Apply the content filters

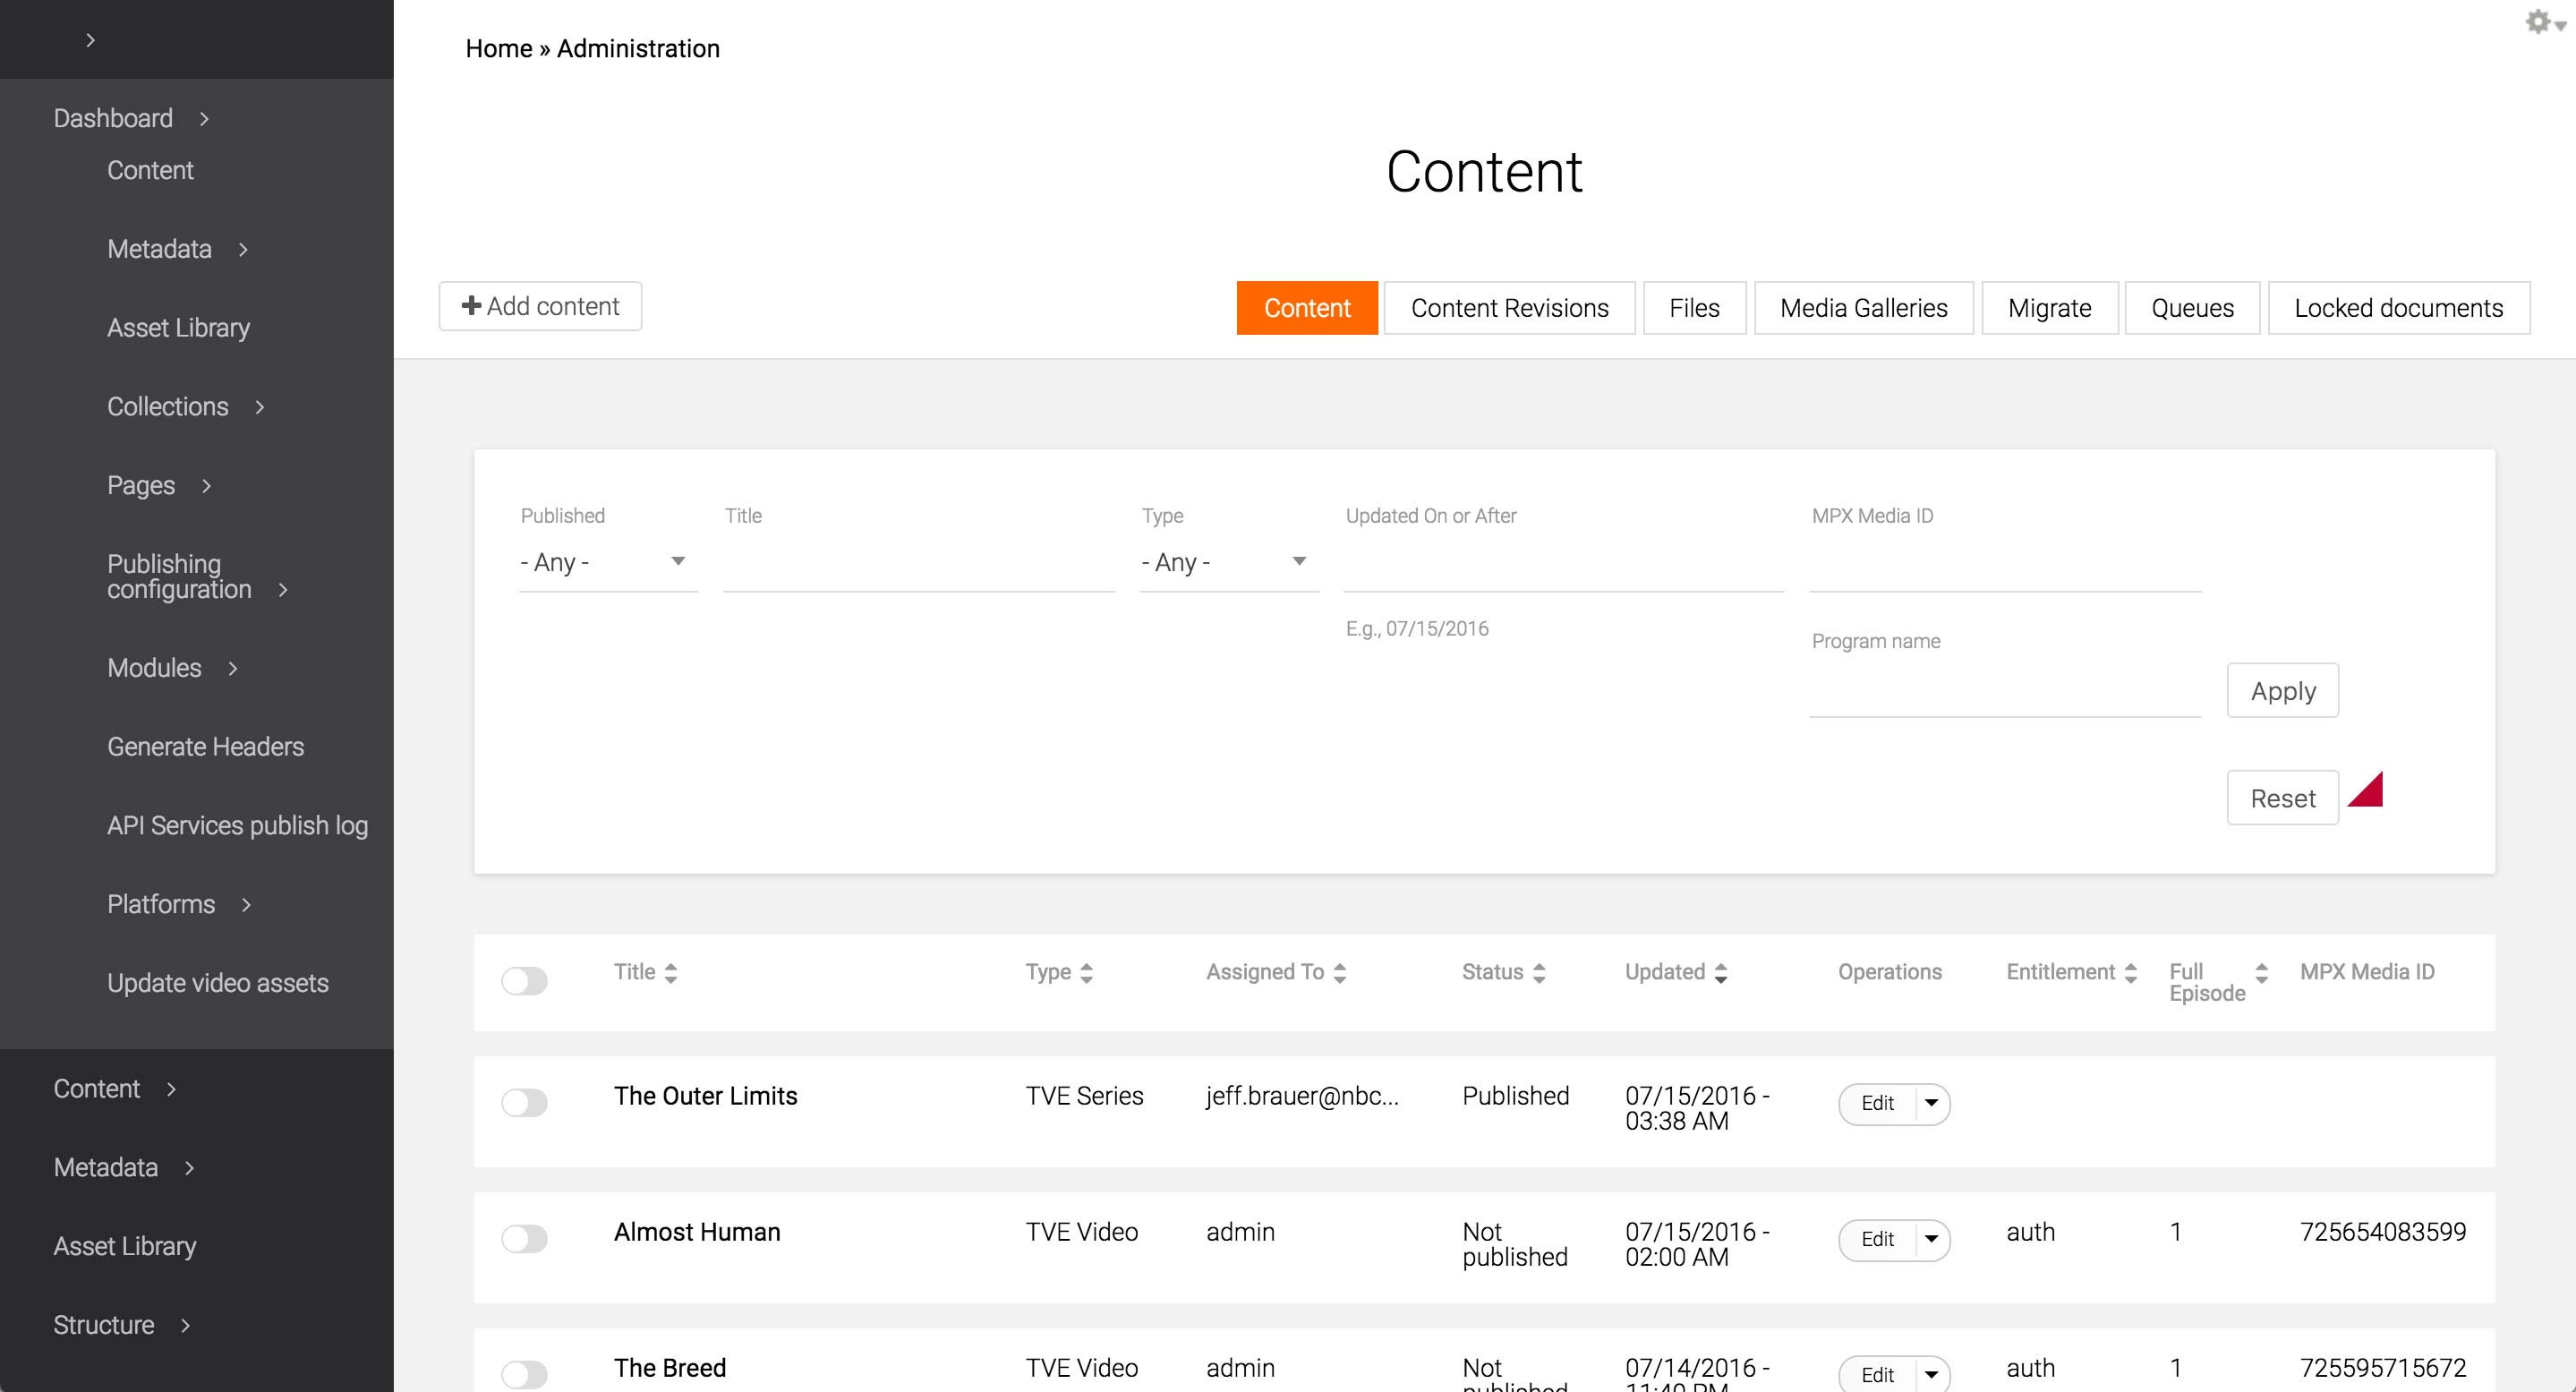point(2282,691)
